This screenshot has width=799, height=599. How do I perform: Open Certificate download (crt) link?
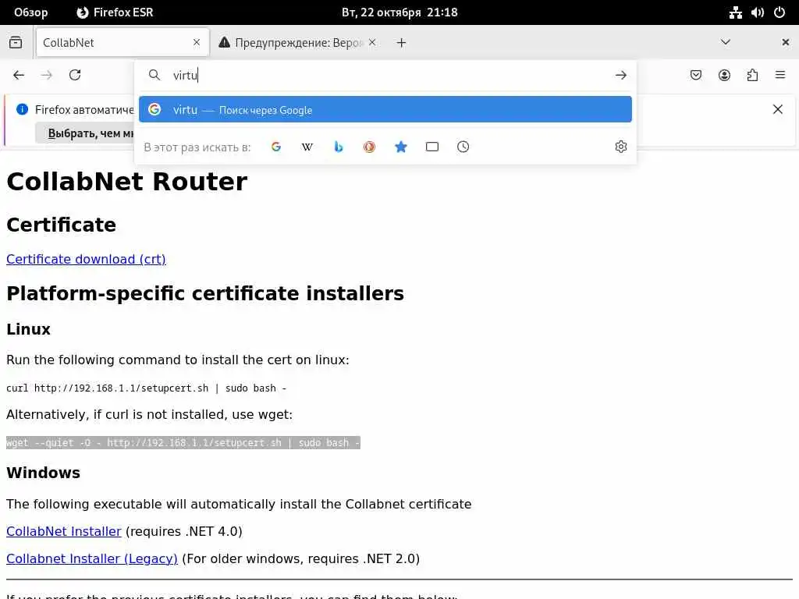tap(86, 259)
